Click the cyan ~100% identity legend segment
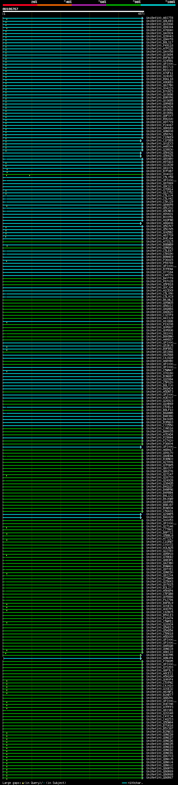Viewport: 178px width, 785px height. 158,5
